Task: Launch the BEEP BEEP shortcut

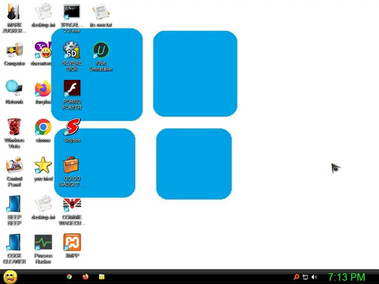Action: point(14,204)
